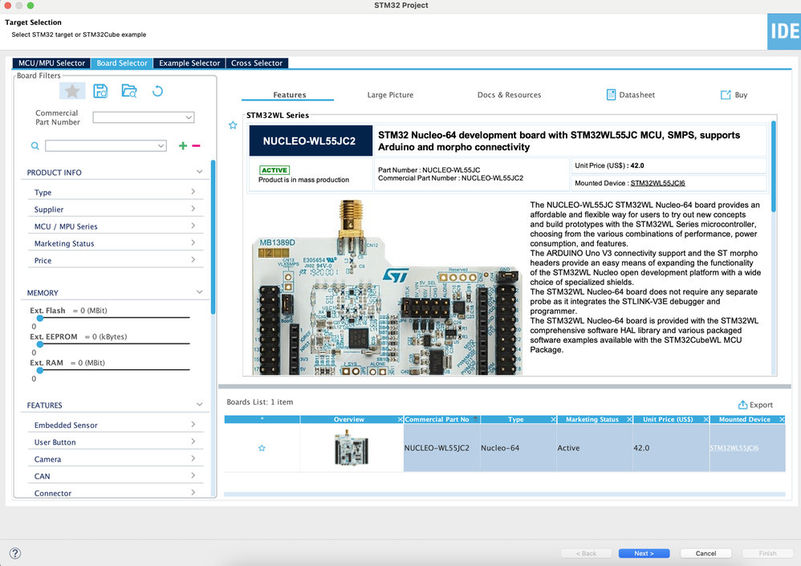Click the save search floppy disk icon
Image resolution: width=801 pixels, height=566 pixels.
[x=100, y=92]
